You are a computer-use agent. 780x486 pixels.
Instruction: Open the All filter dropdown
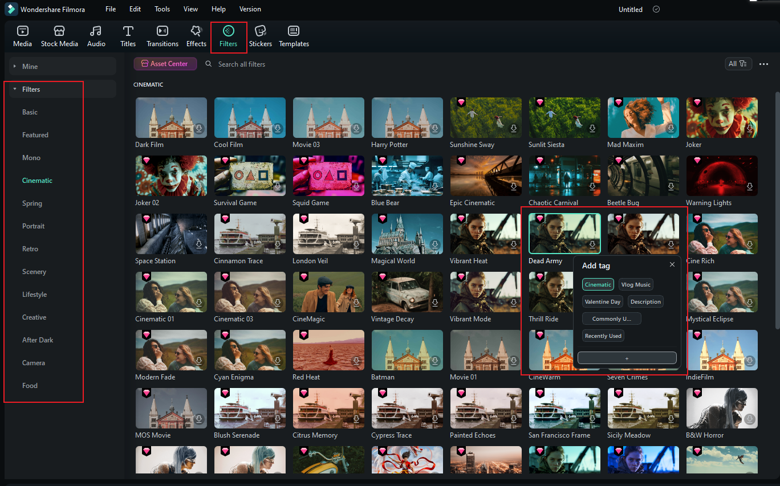738,64
